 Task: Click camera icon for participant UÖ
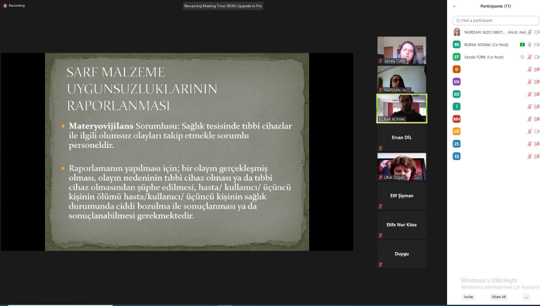(536, 131)
